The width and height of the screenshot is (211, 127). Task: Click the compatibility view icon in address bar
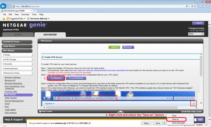(x=192, y=6)
